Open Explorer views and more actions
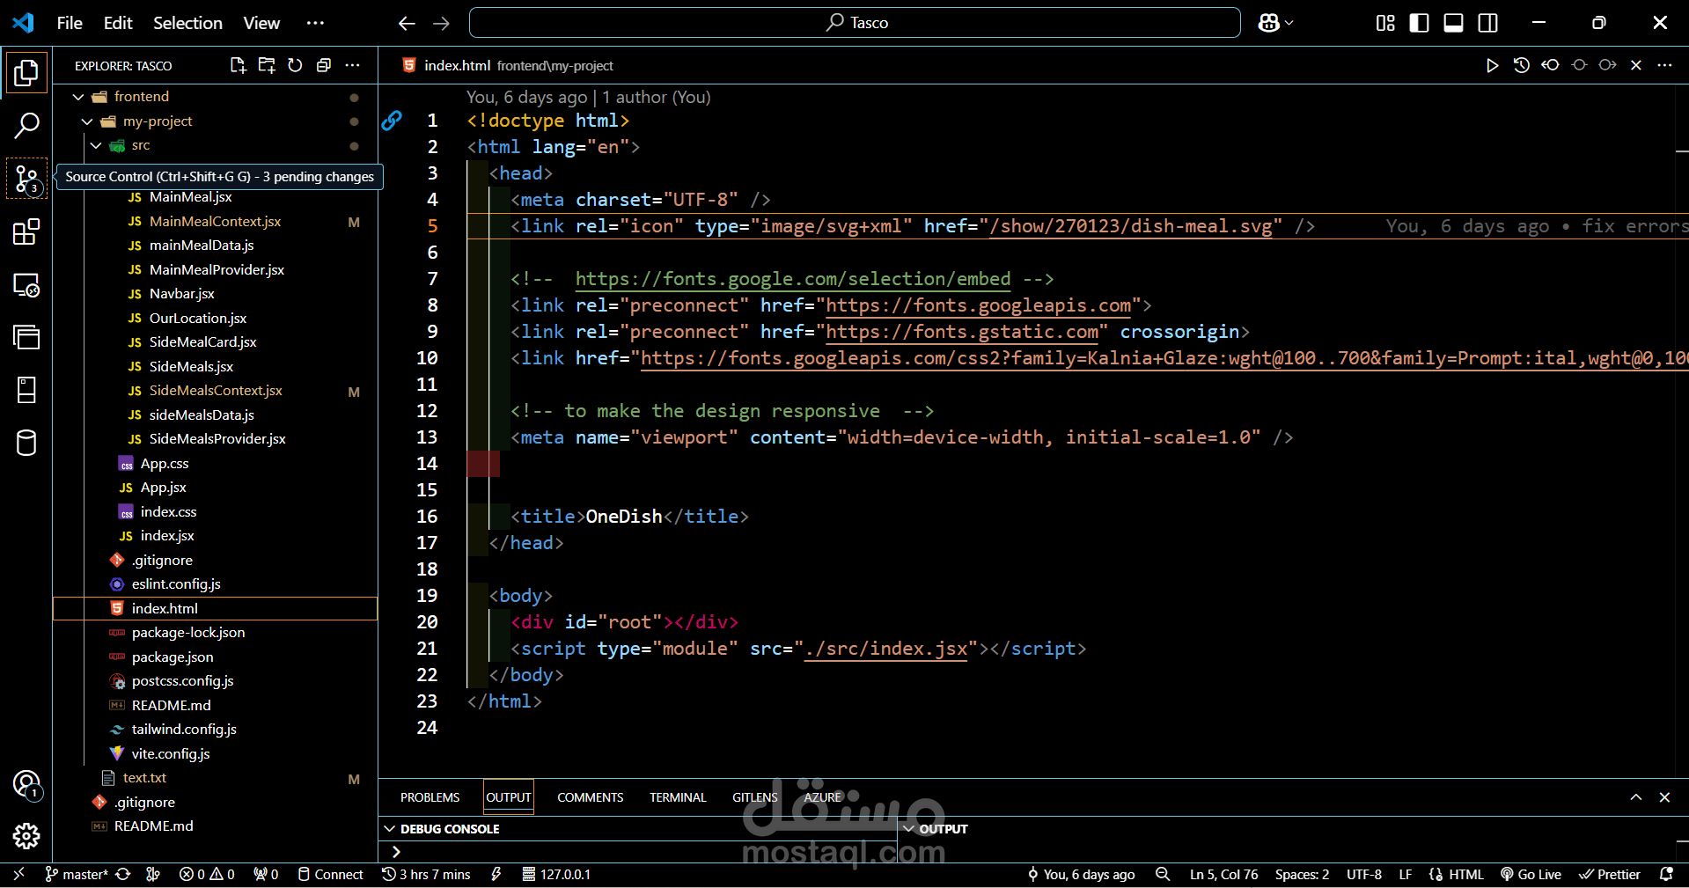 click(353, 65)
